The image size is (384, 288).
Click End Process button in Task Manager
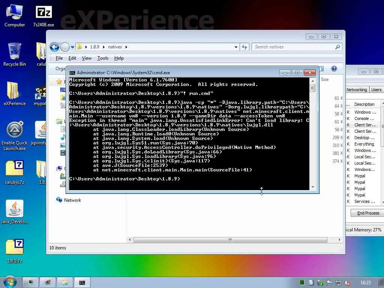tap(368, 213)
